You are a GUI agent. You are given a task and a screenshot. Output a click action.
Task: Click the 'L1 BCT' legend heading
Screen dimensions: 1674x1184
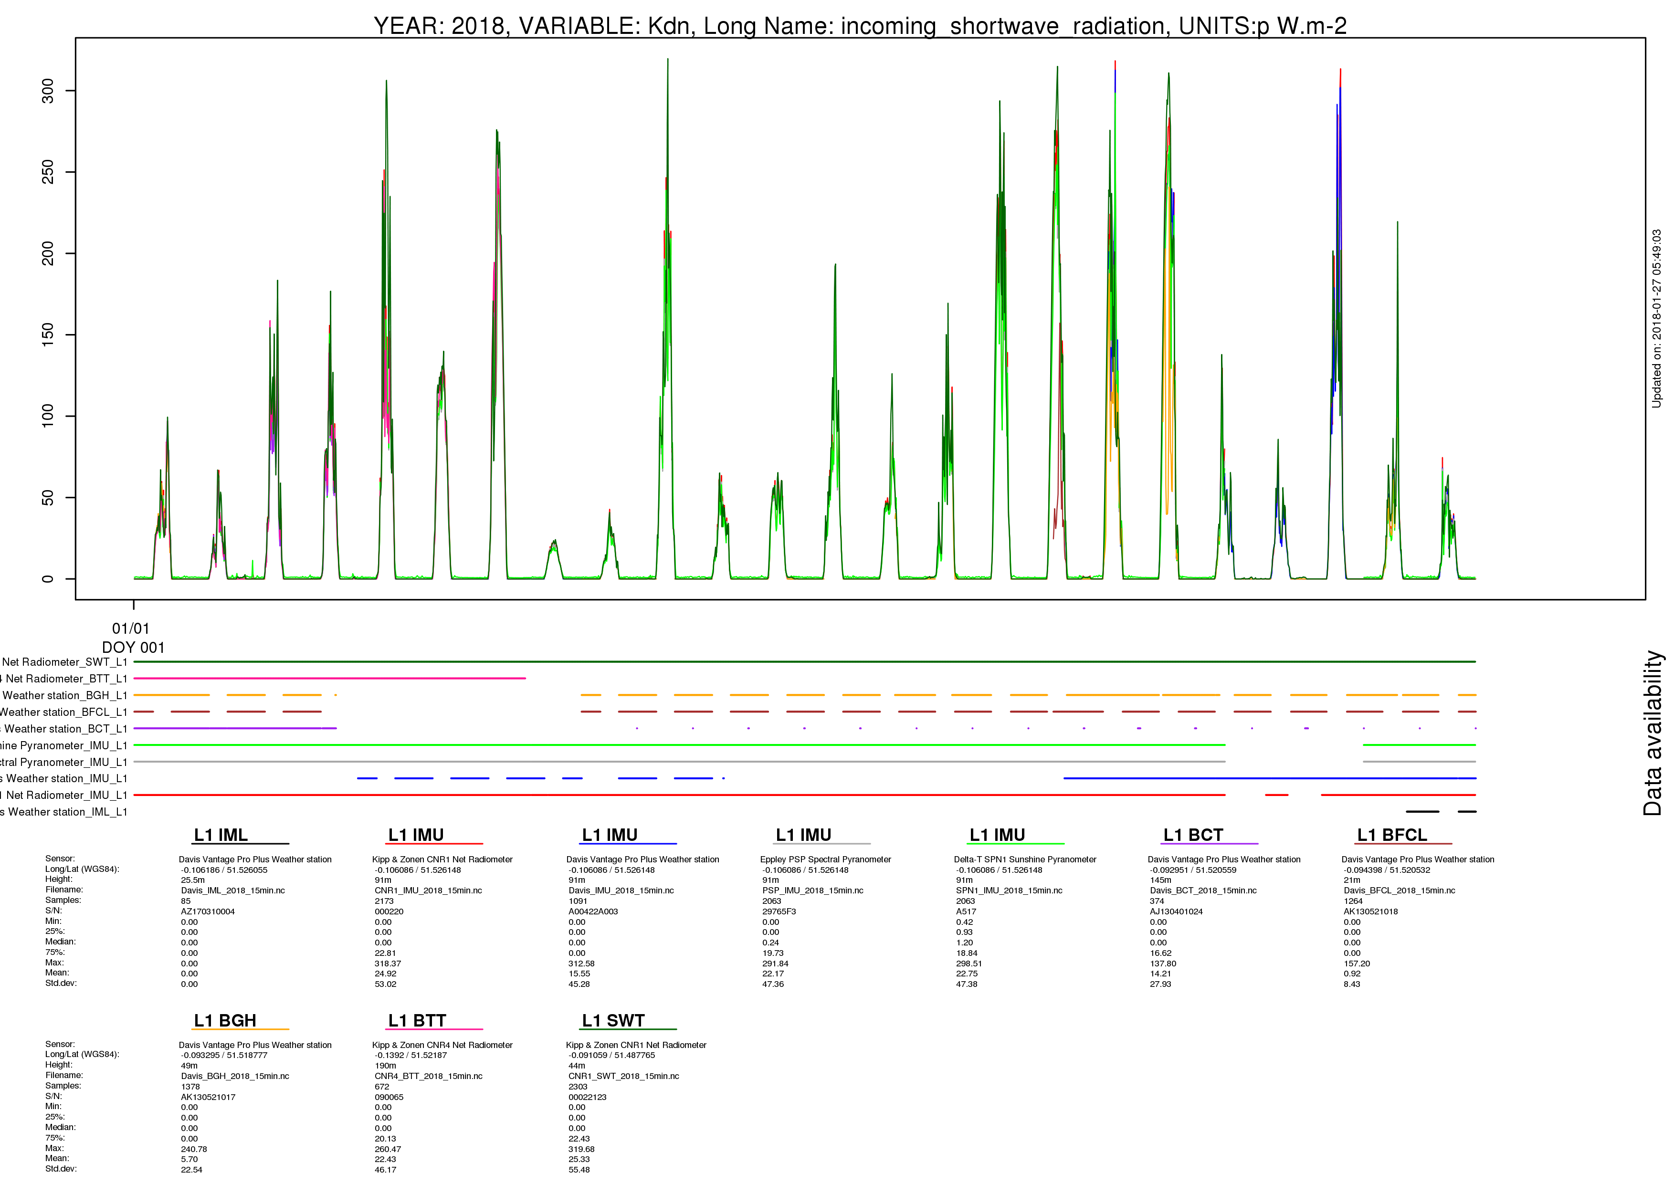(1193, 835)
